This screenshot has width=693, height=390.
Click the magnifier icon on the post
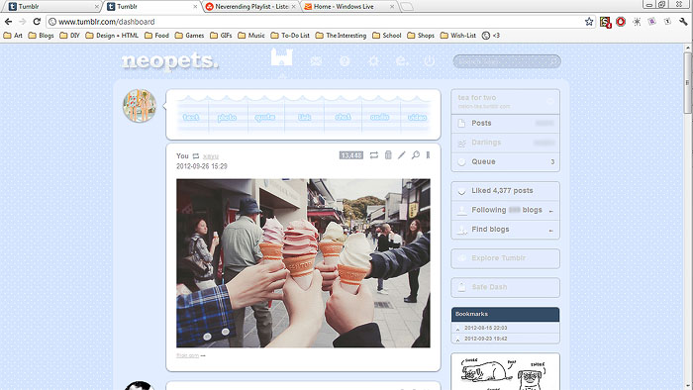point(416,155)
